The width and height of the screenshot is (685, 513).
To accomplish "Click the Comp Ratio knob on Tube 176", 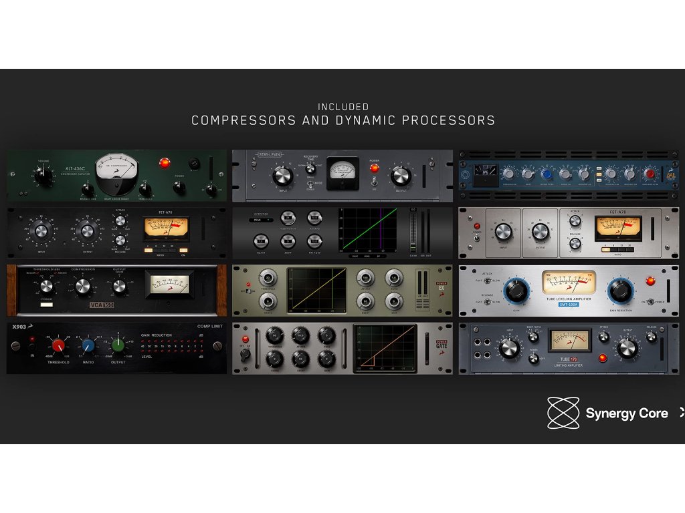I will pyautogui.click(x=533, y=337).
